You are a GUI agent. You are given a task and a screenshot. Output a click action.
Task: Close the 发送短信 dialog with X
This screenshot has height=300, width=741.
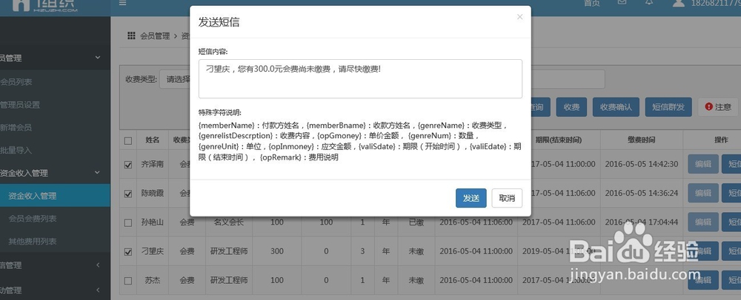click(x=520, y=17)
